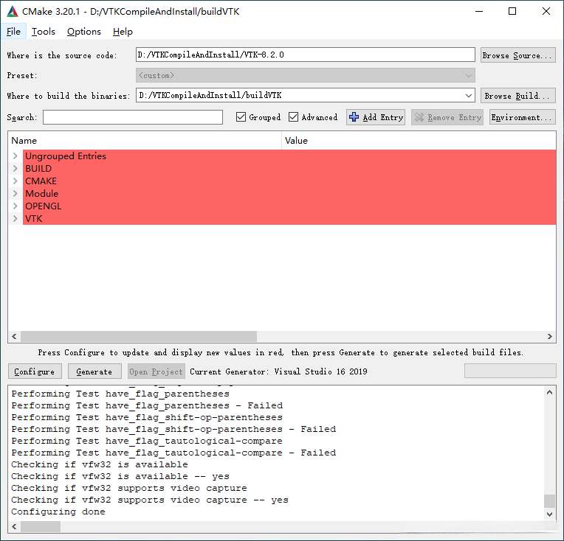This screenshot has width=564, height=541.
Task: Click the entries table horizontal scrollbar thumb
Action: [x=139, y=337]
